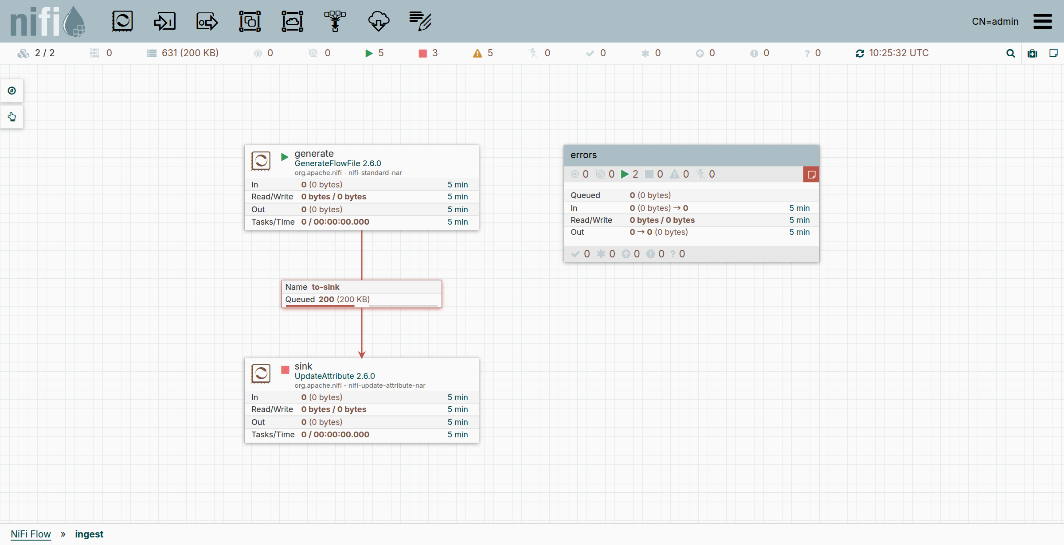Select the errors process group header
Viewport: 1064px width, 545px height.
tap(691, 155)
